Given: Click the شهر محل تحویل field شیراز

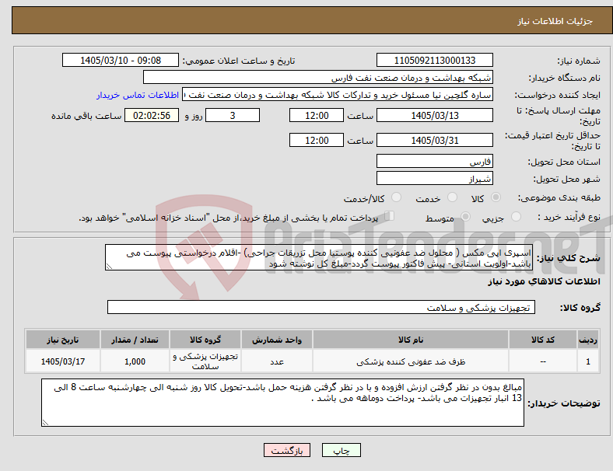Looking at the screenshot, I should click(434, 178).
